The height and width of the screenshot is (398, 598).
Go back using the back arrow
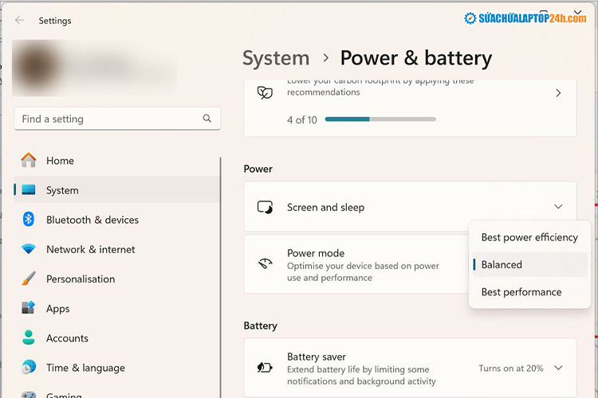pyautogui.click(x=19, y=21)
